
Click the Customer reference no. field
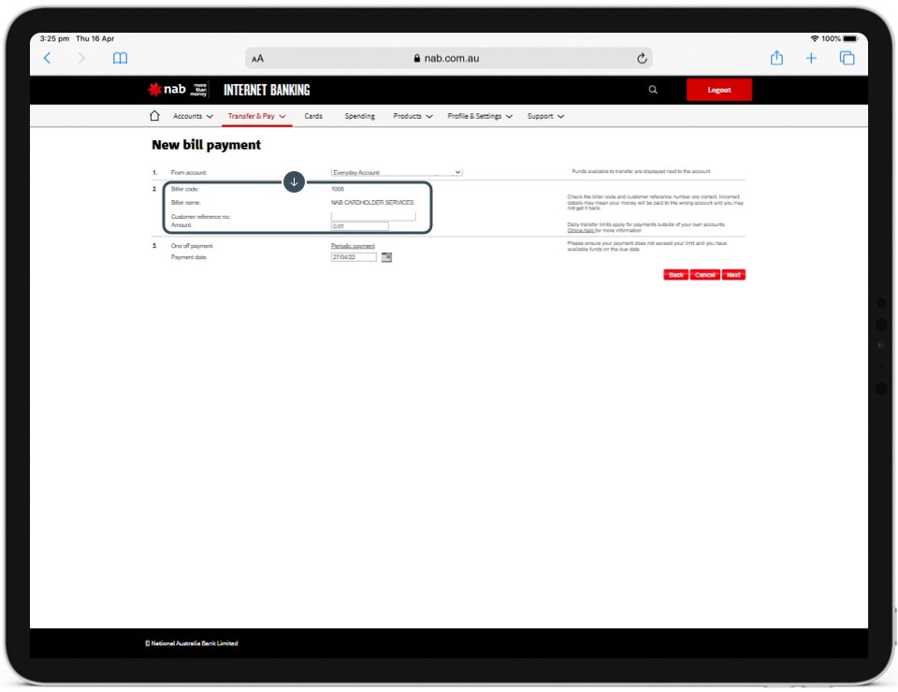[x=373, y=216]
